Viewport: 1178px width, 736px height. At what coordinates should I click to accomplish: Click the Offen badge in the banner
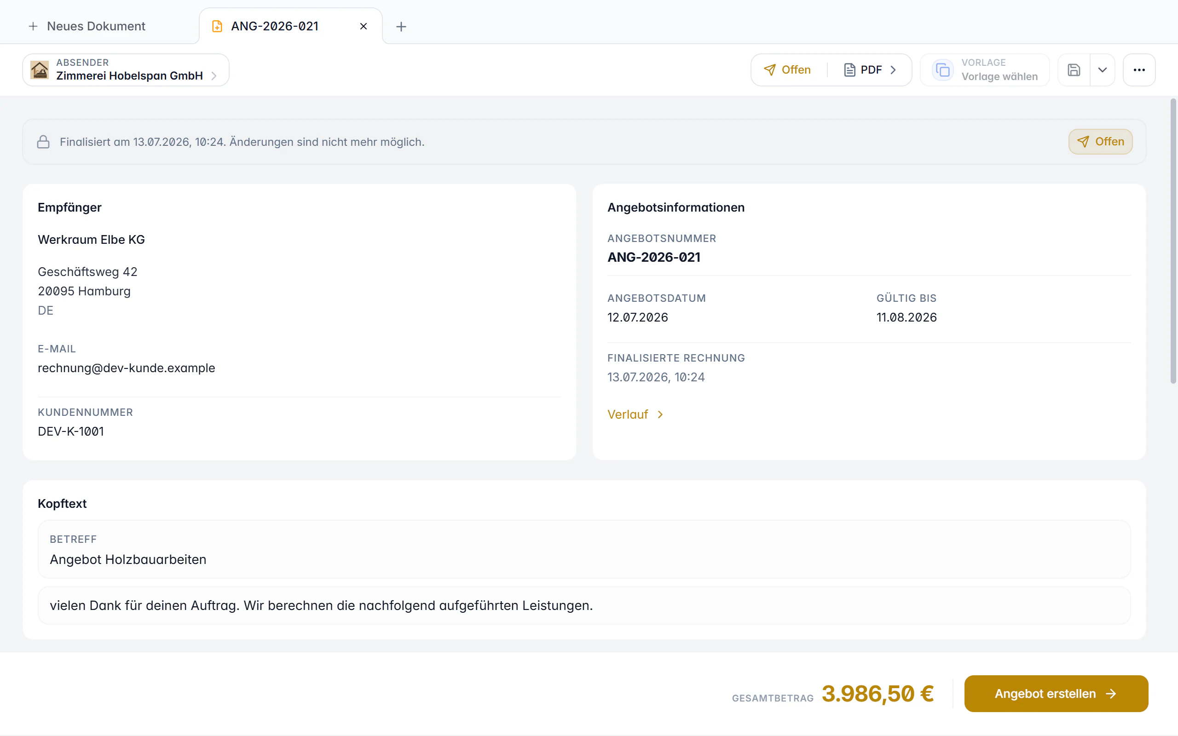1100,142
